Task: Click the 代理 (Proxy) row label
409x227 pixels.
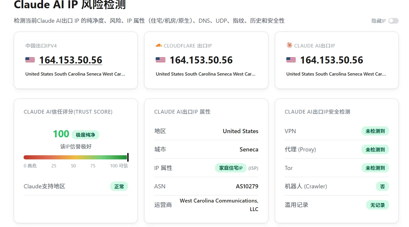Action: [300, 149]
